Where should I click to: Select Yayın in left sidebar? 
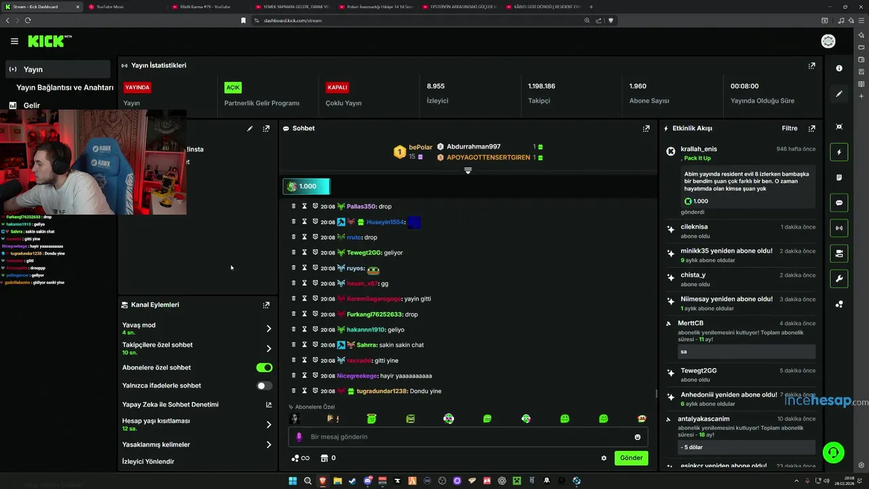coord(58,69)
